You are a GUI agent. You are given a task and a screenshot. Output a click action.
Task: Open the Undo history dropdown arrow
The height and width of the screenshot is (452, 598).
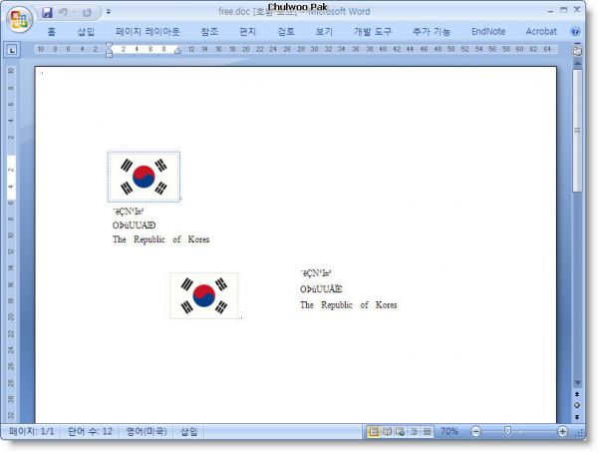coord(74,13)
